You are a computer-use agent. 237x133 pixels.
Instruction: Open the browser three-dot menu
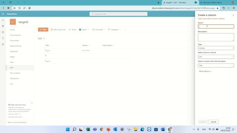pos(3,8)
